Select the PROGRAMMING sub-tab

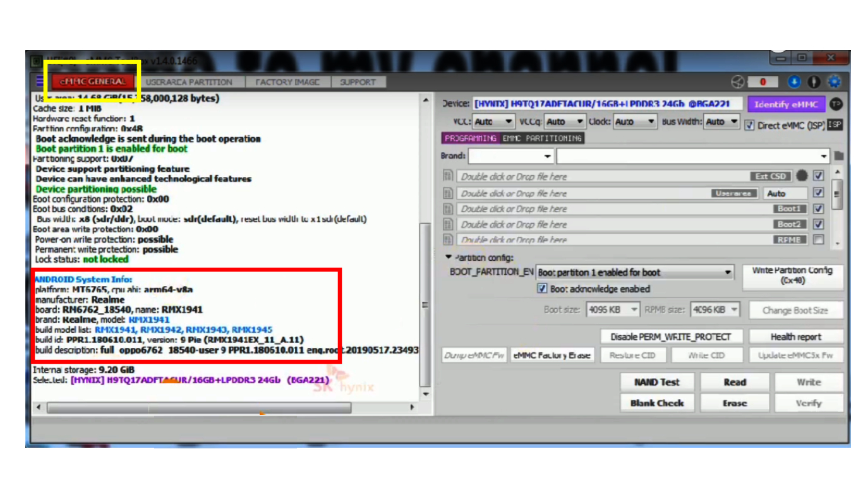tap(470, 138)
